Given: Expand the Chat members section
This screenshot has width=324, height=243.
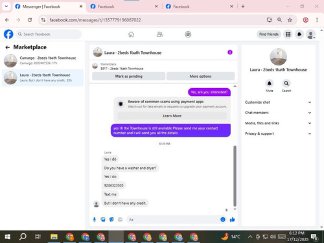Looking at the screenshot, I should point(278,113).
